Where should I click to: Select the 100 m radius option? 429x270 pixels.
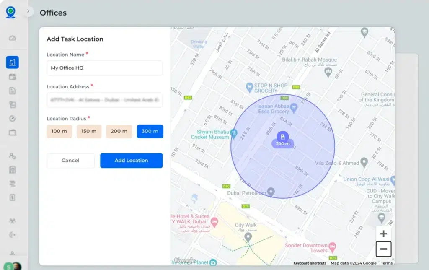(59, 131)
